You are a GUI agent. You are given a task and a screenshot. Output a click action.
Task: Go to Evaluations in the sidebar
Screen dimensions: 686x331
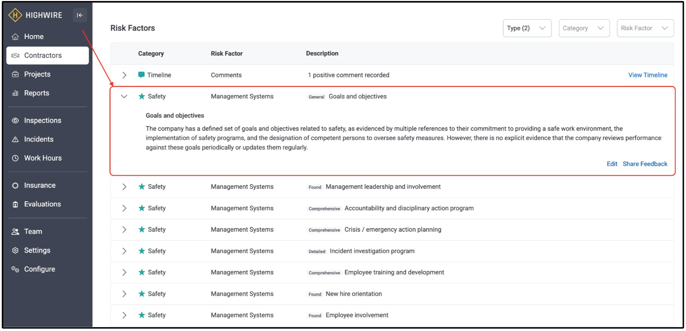coord(47,204)
